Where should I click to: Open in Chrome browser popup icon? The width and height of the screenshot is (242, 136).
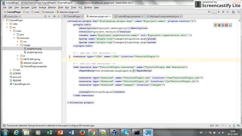(x=216, y=25)
